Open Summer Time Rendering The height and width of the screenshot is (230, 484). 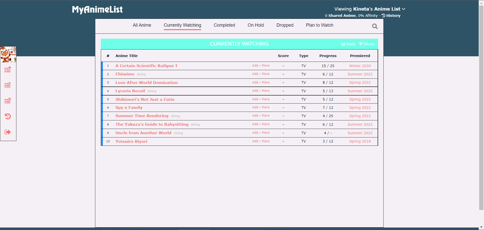point(142,116)
